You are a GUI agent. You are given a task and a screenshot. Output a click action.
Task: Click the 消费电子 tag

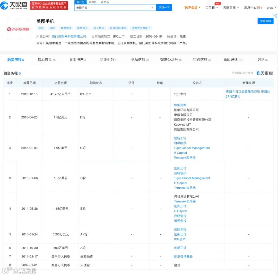pyautogui.click(x=82, y=28)
